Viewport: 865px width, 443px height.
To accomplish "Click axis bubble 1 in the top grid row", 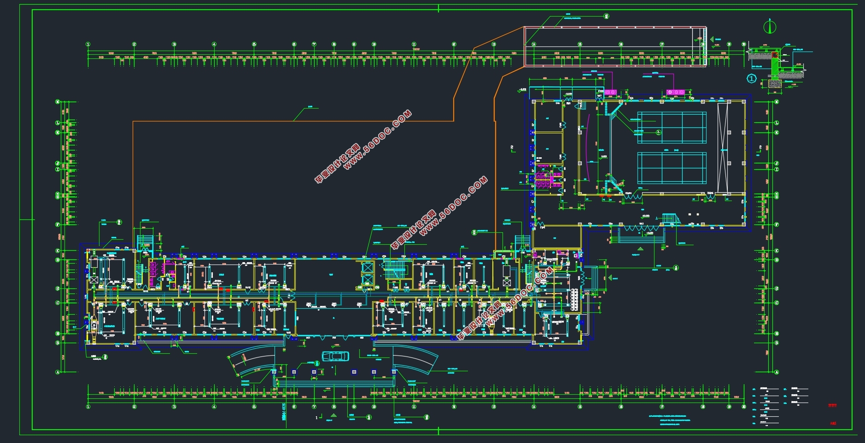I will coord(88,45).
